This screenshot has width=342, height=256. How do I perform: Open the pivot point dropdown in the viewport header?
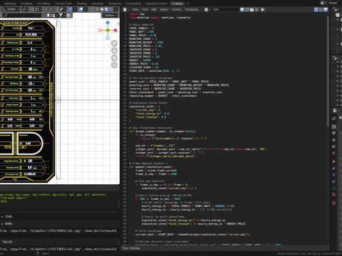coord(25,9)
